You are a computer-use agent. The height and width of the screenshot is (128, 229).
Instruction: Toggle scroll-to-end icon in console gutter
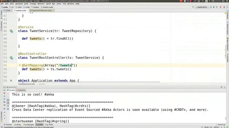click(8, 103)
